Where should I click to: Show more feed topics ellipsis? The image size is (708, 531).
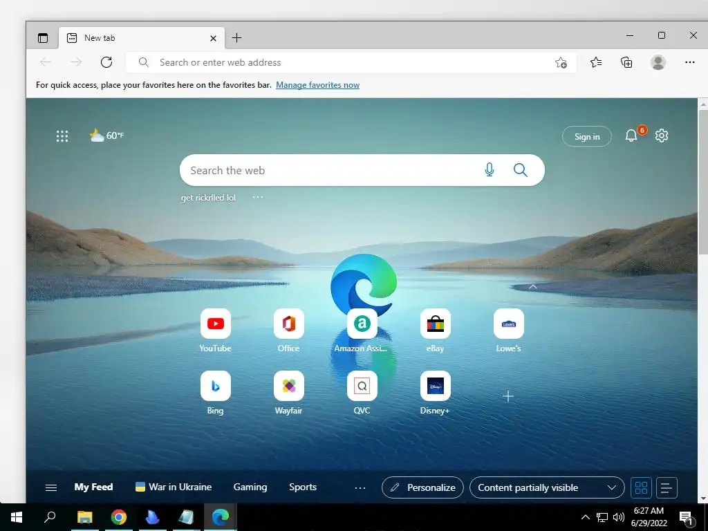coord(360,487)
